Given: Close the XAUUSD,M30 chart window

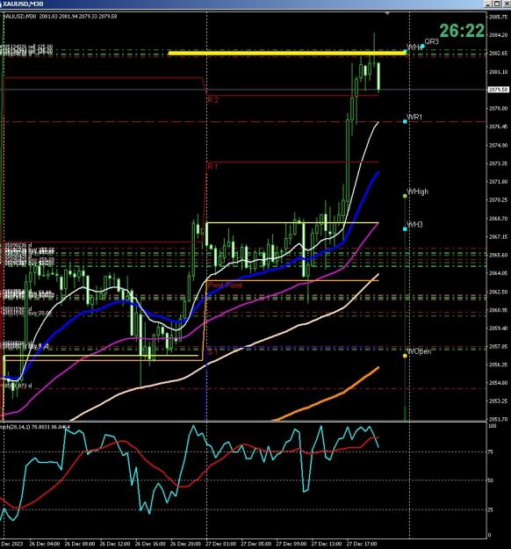Looking at the screenshot, I should point(507,4).
